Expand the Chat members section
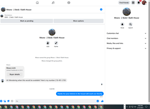This screenshot has width=150, height=109. point(127,38)
